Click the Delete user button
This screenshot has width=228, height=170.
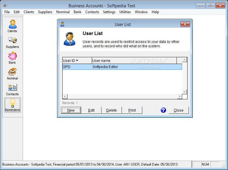112,110
